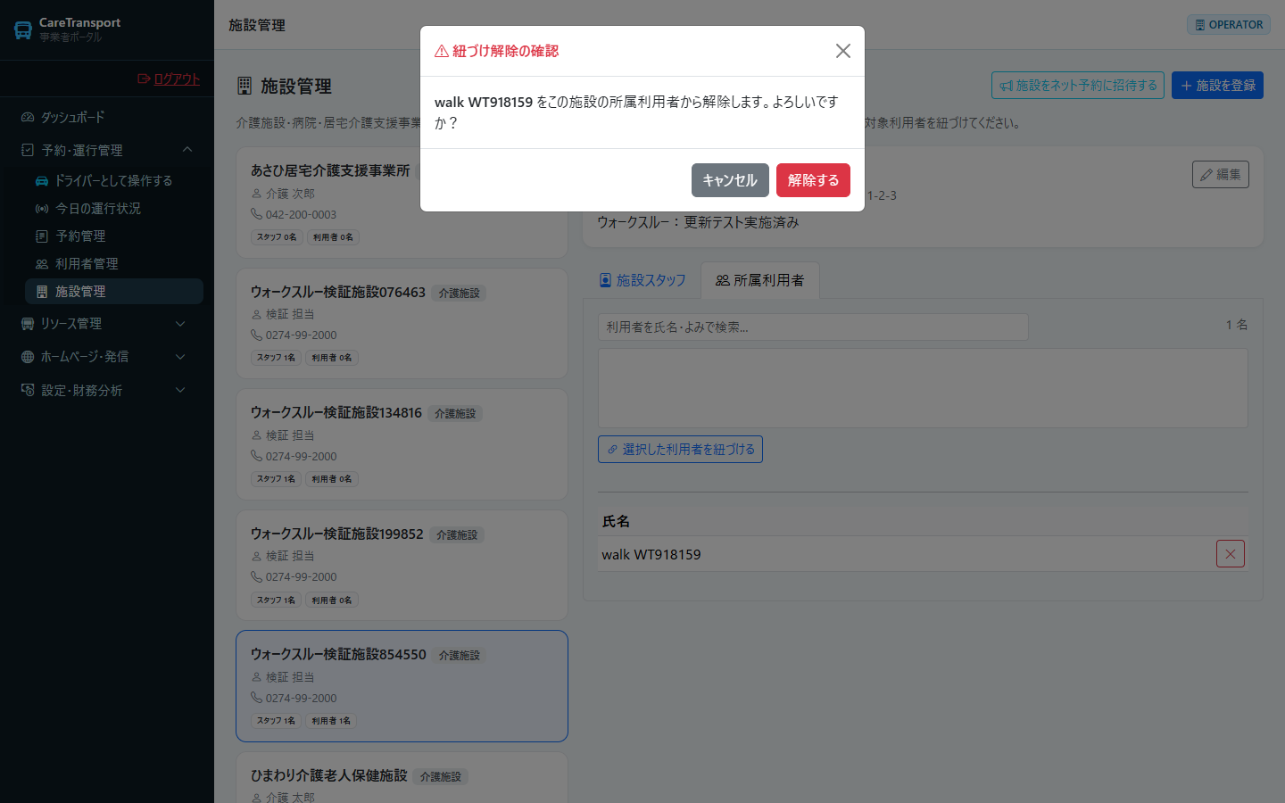Click the 氏名 column header
1285x803 pixels.
(x=616, y=521)
